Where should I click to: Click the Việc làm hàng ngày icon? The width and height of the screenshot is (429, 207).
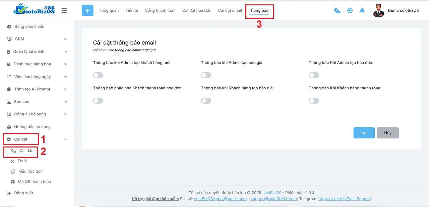[x=9, y=77]
